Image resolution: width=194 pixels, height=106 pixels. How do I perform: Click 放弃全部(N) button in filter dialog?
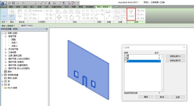(x=175, y=61)
